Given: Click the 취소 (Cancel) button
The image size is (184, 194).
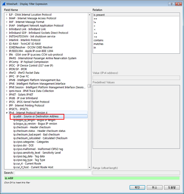Looking at the screenshot, I should click(x=154, y=187).
